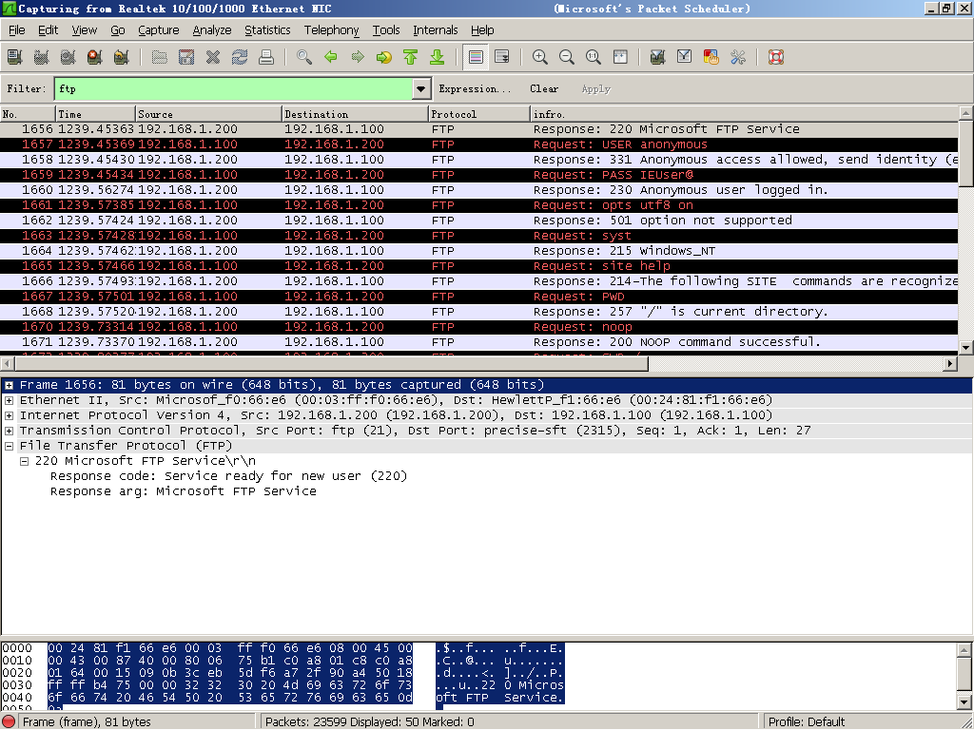Apply the display filter
The height and width of the screenshot is (730, 974).
[595, 88]
